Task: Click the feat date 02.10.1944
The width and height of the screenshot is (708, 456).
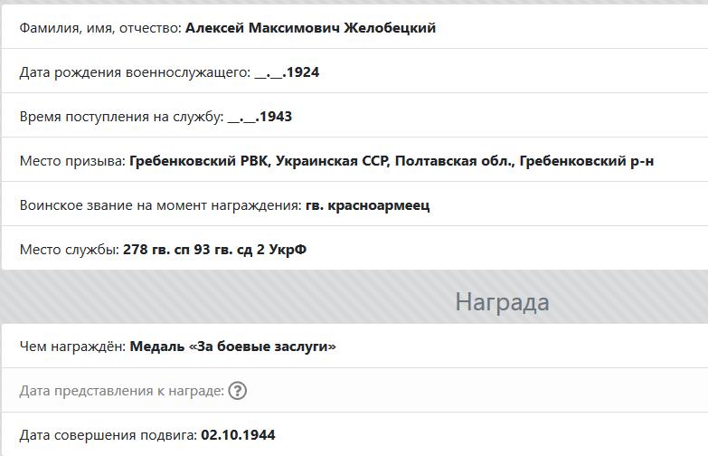Action: click(238, 435)
